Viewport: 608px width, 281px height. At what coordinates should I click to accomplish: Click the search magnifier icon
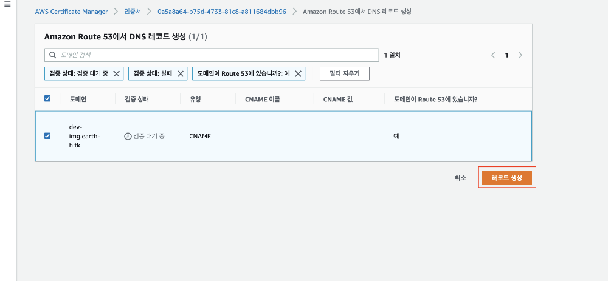[52, 55]
